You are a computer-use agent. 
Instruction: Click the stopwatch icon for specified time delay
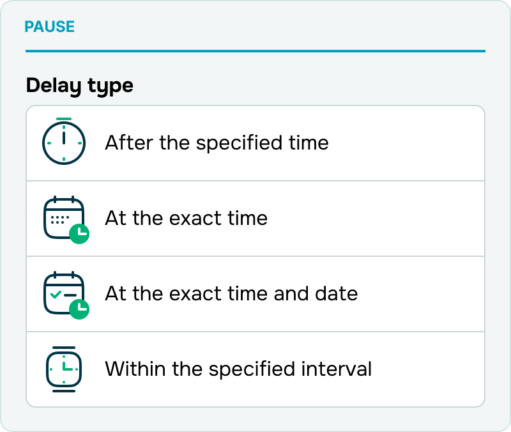[x=64, y=141]
